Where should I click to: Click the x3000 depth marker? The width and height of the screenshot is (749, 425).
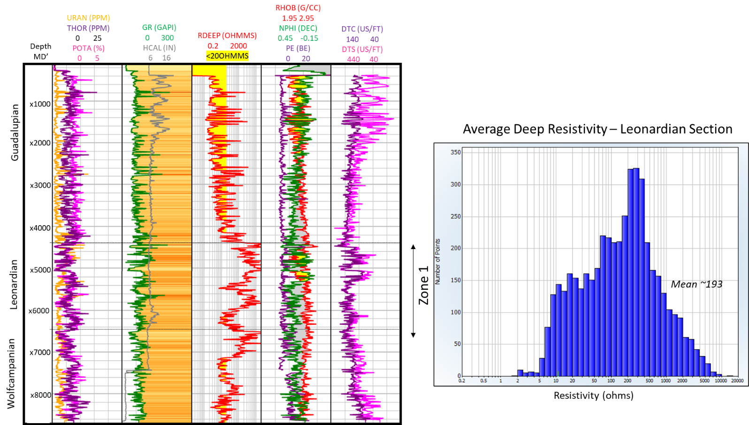(x=40, y=185)
